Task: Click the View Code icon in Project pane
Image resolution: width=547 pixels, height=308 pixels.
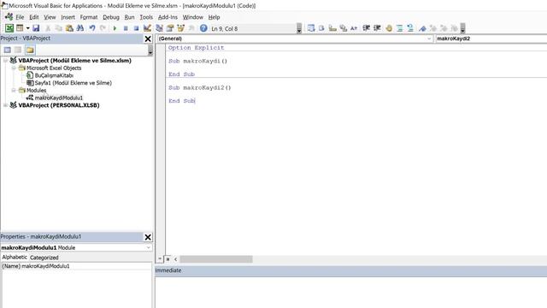Action: tap(8, 50)
